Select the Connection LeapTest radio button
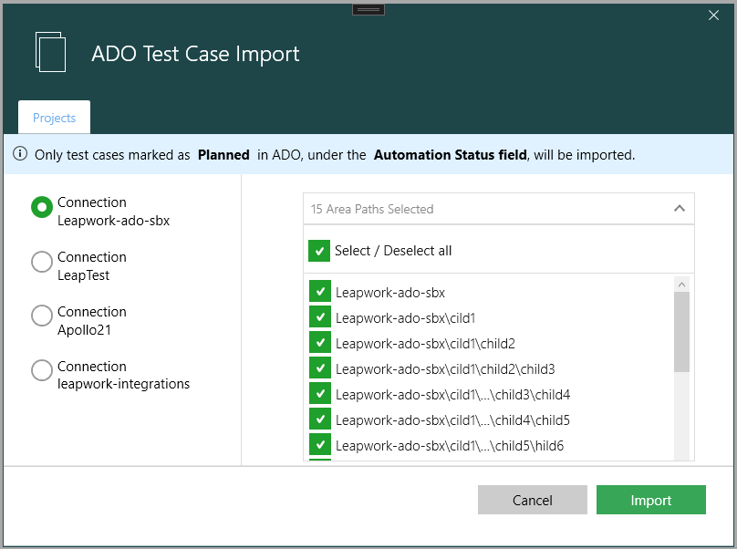Image resolution: width=737 pixels, height=549 pixels. tap(42, 262)
